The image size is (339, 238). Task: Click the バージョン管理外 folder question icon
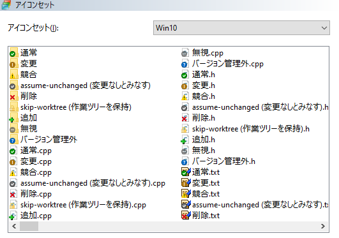click(x=13, y=140)
